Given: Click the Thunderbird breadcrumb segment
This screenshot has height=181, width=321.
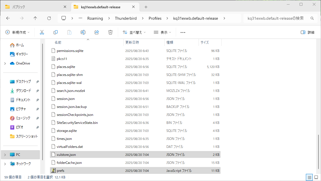Looking at the screenshot, I should [126, 18].
